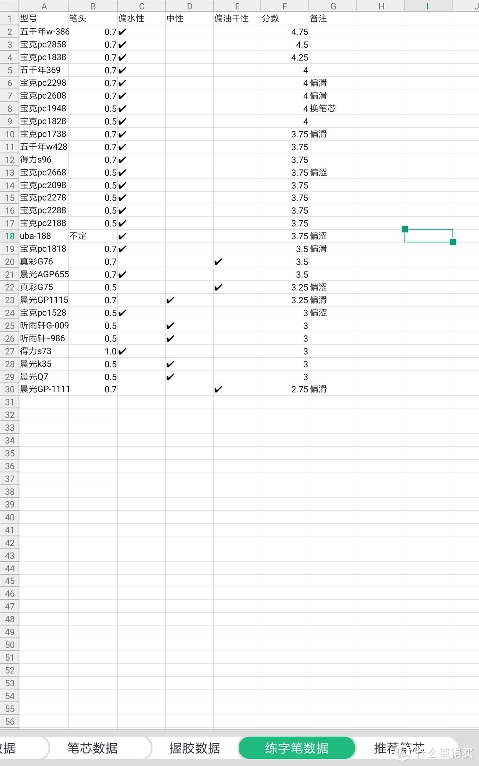The image size is (479, 766).
Task: Click the 中性 header cell
Action: click(190, 19)
